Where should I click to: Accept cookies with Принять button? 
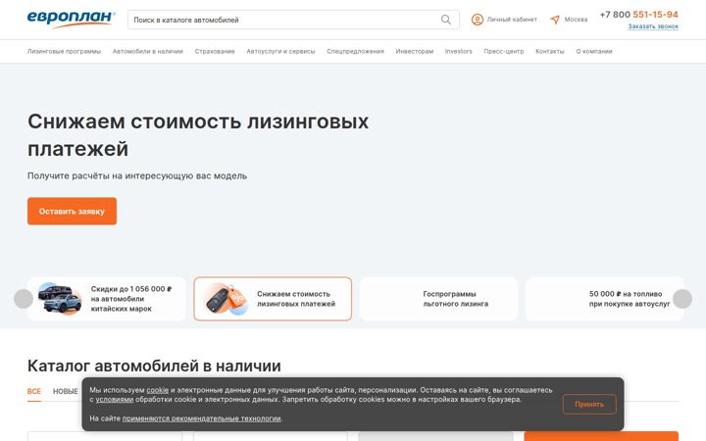click(589, 404)
